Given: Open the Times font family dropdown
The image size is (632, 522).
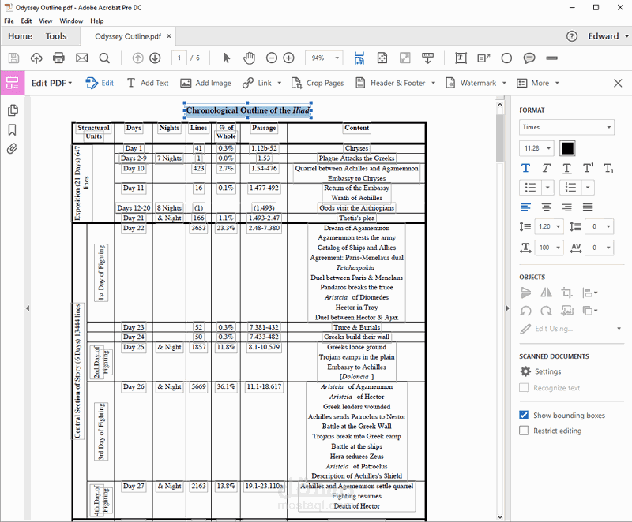Looking at the screenshot, I should coord(566,127).
